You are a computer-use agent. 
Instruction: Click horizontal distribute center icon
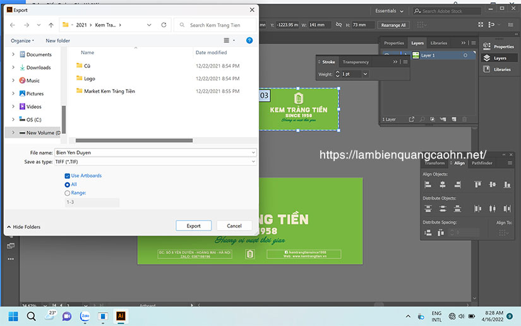point(493,208)
